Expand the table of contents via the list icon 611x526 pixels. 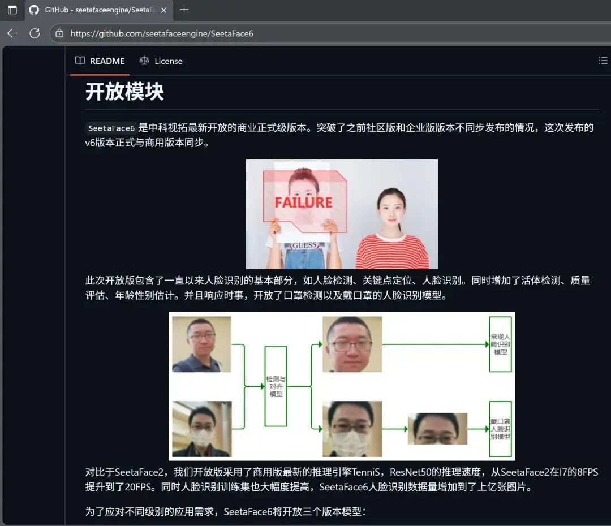[603, 61]
